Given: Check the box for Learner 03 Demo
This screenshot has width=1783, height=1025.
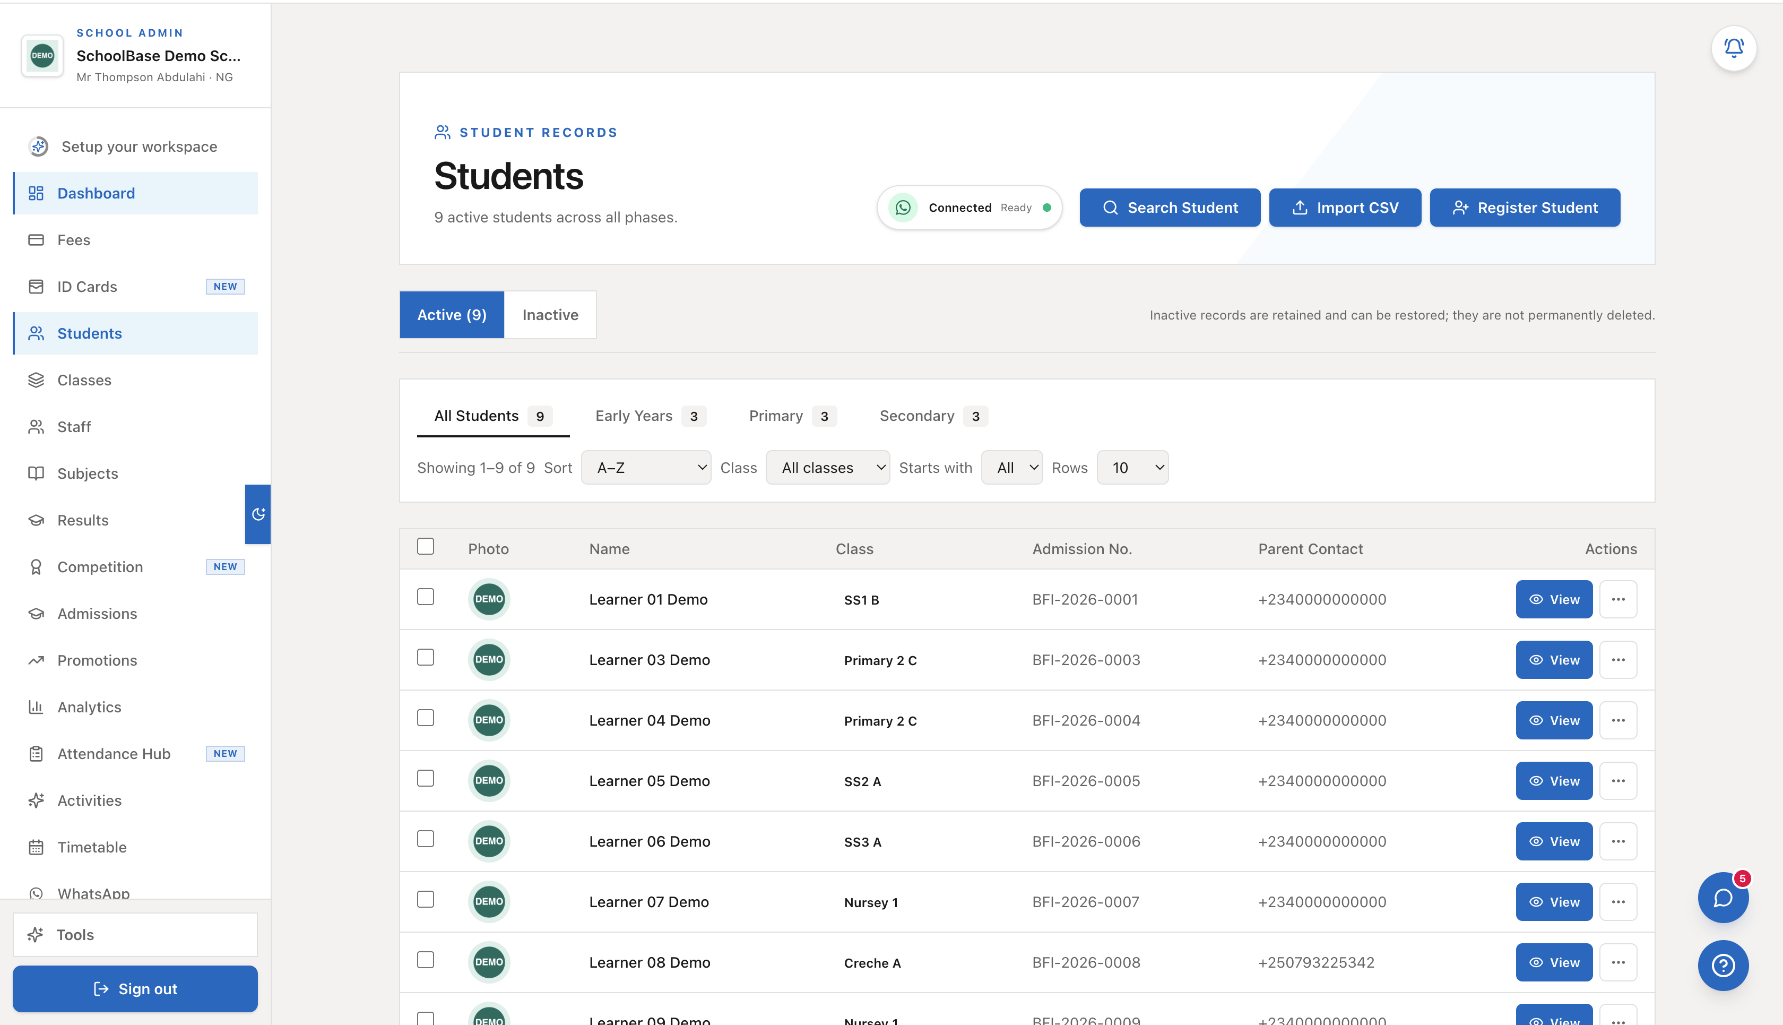Looking at the screenshot, I should pyautogui.click(x=426, y=658).
